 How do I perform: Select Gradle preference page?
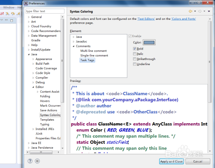click(x=36, y=40)
